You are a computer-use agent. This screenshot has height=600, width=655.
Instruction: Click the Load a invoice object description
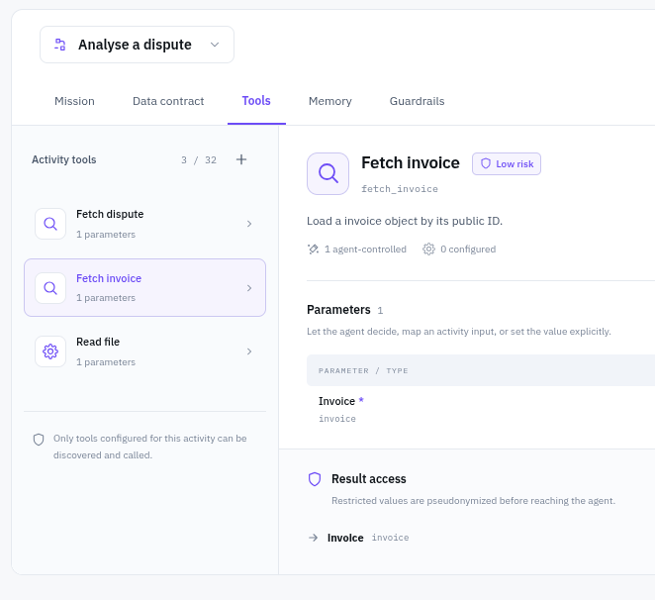(405, 221)
